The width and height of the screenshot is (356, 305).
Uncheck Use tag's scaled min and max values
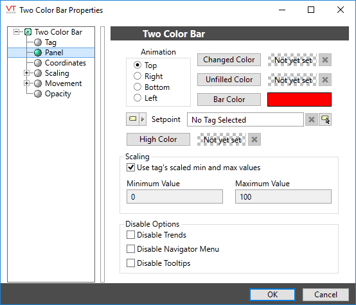pyautogui.click(x=130, y=168)
